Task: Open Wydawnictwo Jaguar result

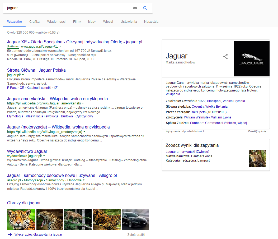Action: click(x=27, y=151)
